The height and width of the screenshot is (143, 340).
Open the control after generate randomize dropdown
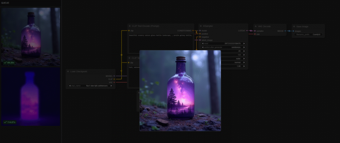[x=223, y=47]
